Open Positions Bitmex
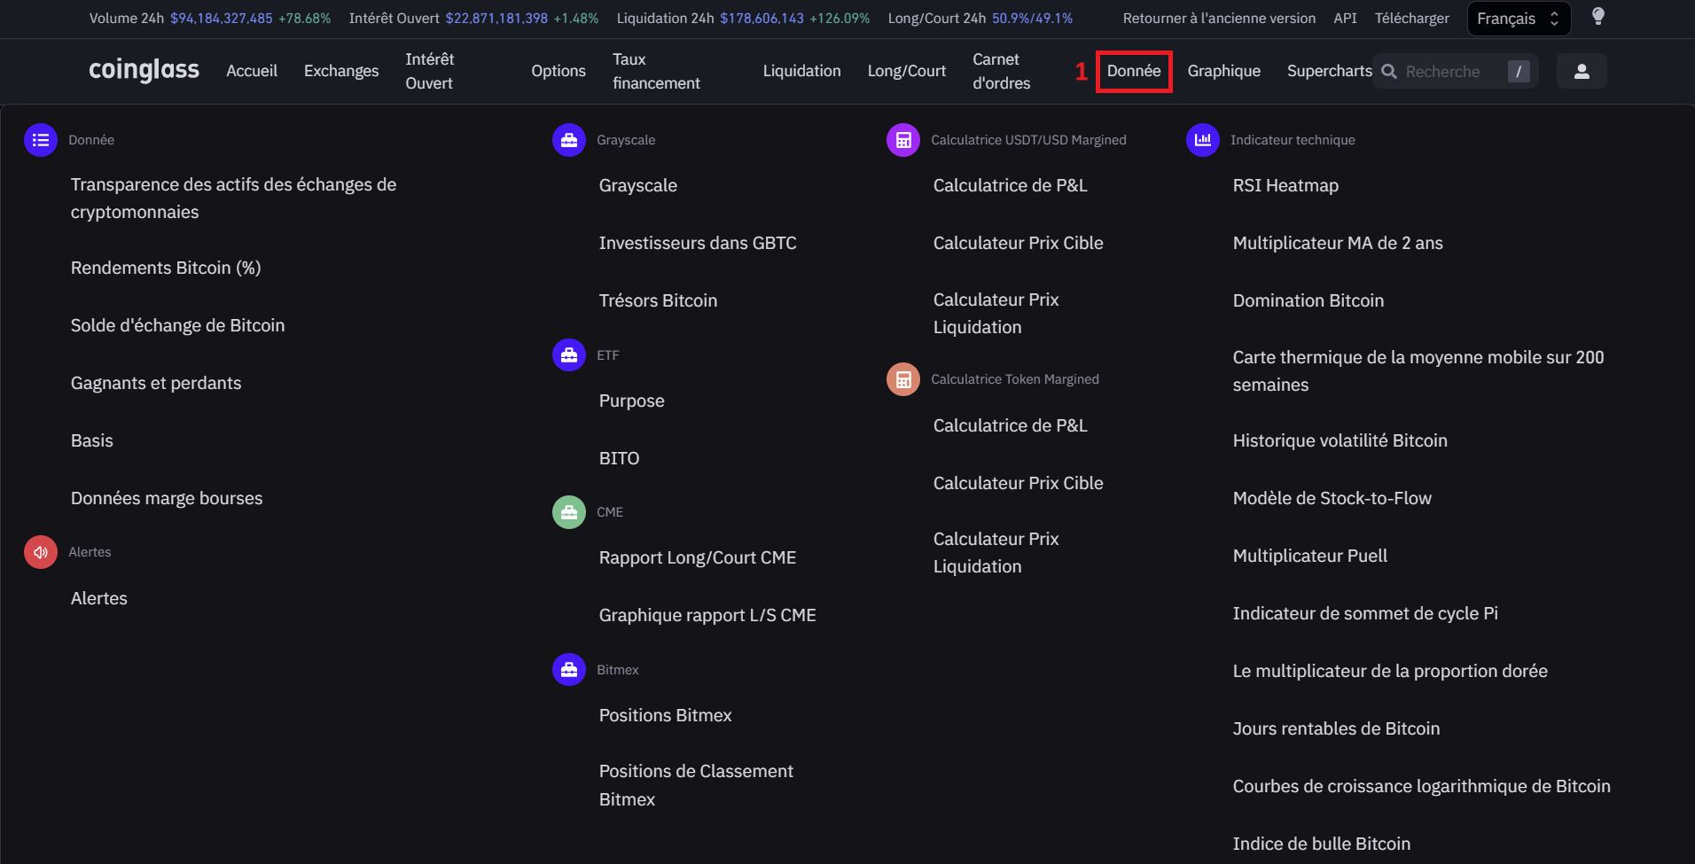This screenshot has width=1695, height=864. [x=666, y=715]
